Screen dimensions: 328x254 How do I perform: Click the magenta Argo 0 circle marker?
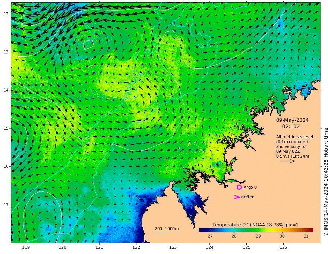click(x=239, y=187)
